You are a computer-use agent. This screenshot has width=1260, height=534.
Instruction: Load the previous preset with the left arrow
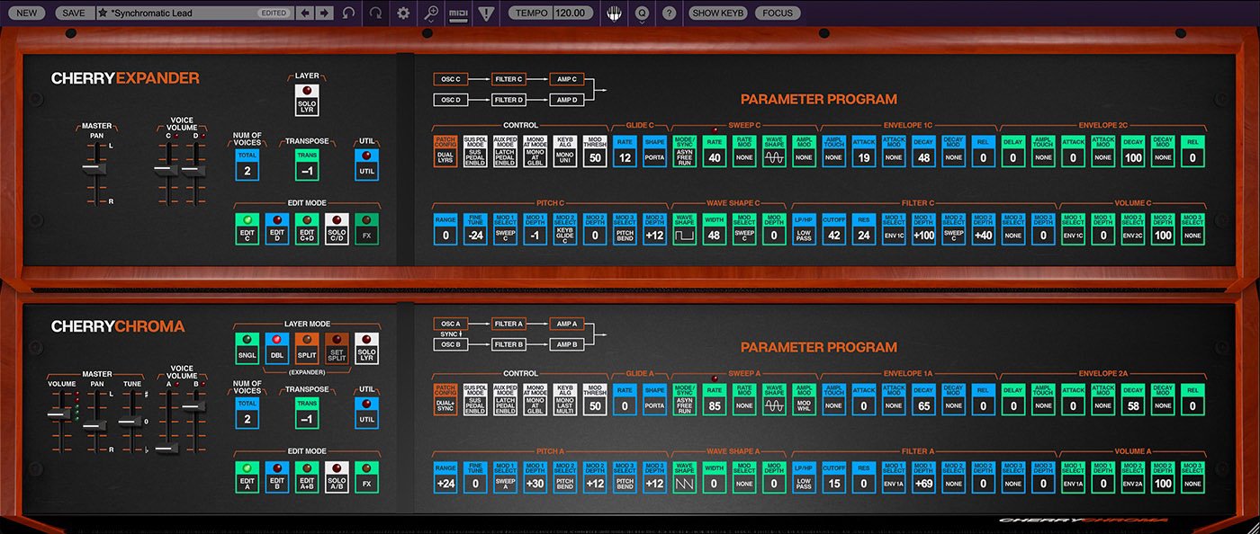(305, 13)
